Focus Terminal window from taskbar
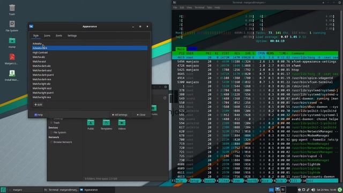 61,190
